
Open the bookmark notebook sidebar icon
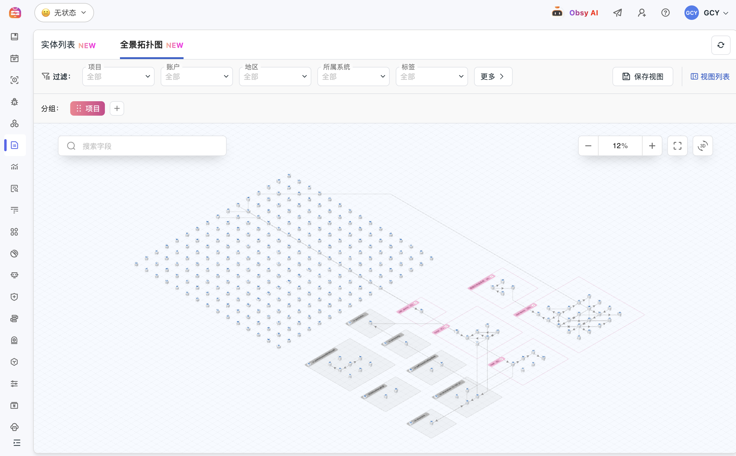pos(14,36)
